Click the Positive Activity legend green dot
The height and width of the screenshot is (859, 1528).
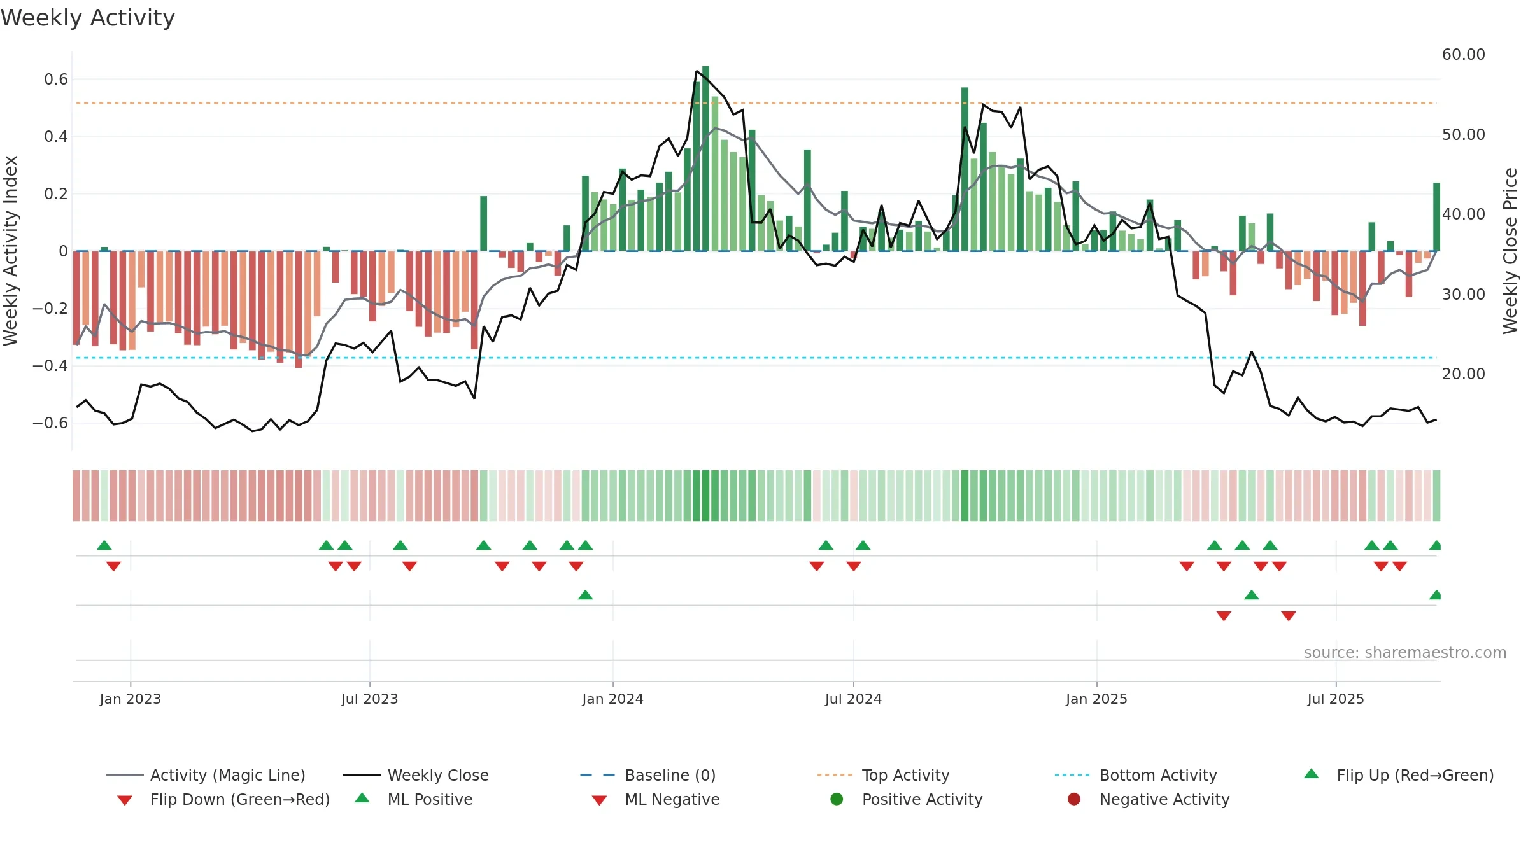point(837,799)
